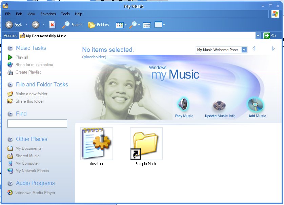Click the Find search text box
Image resolution: width=284 pixels, height=205 pixels.
click(x=37, y=123)
